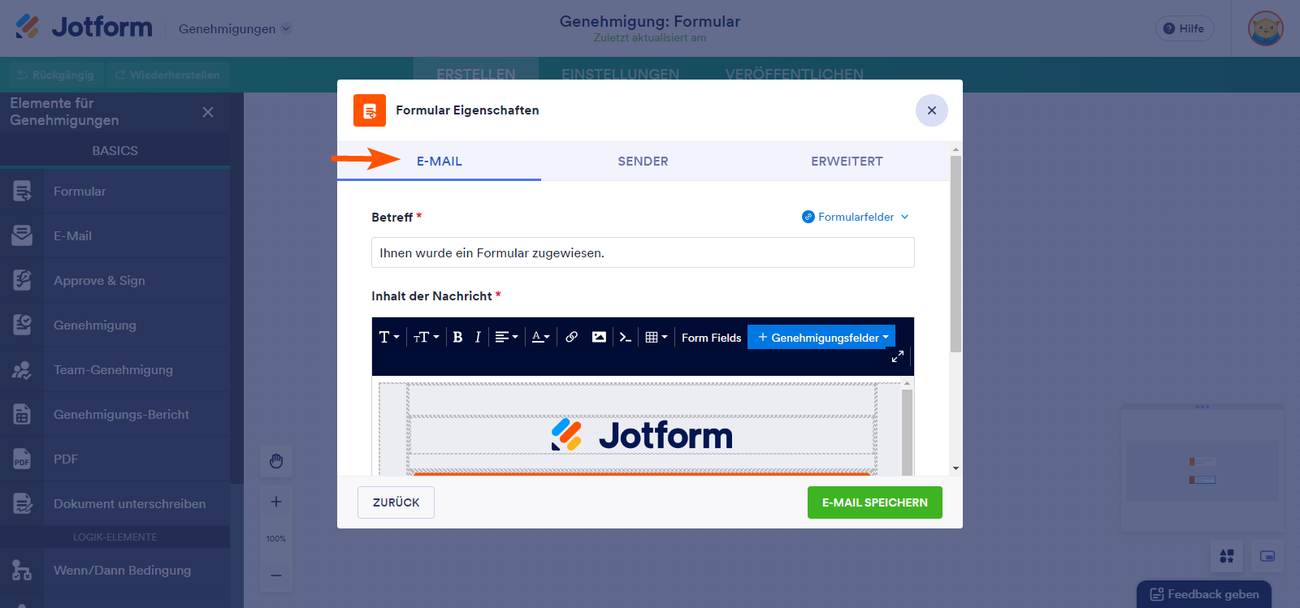The width and height of the screenshot is (1300, 608).
Task: Open the table insert dropdown
Action: click(x=656, y=337)
